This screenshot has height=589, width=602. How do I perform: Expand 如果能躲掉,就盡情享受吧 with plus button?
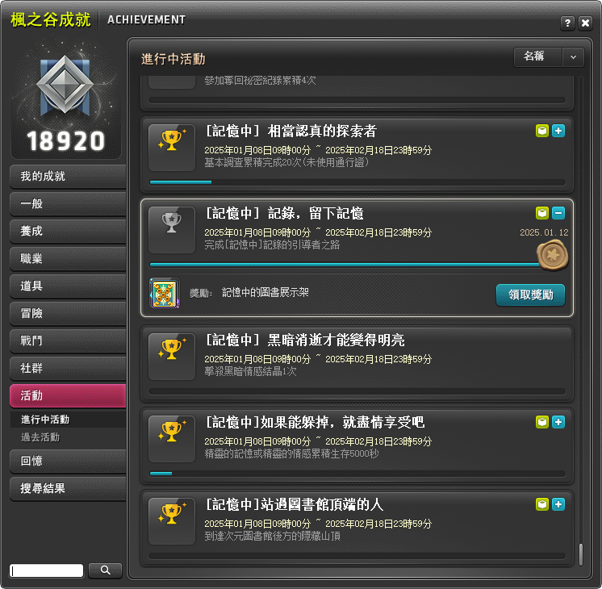(558, 422)
